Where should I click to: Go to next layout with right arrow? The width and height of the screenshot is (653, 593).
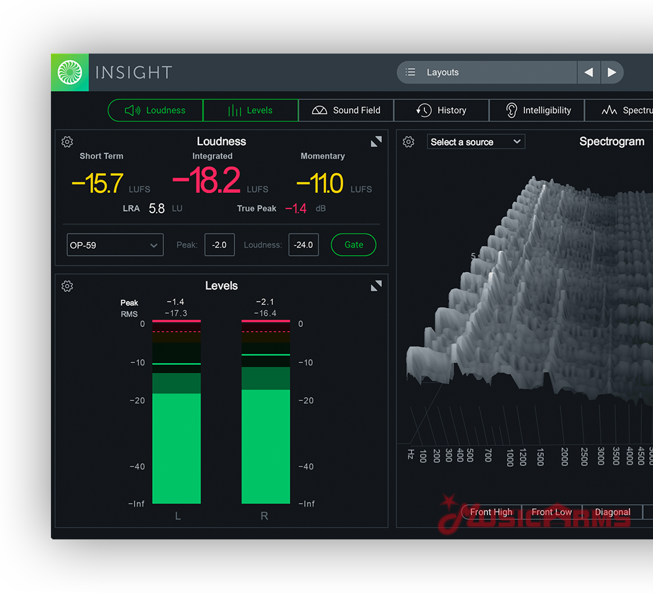click(x=612, y=73)
